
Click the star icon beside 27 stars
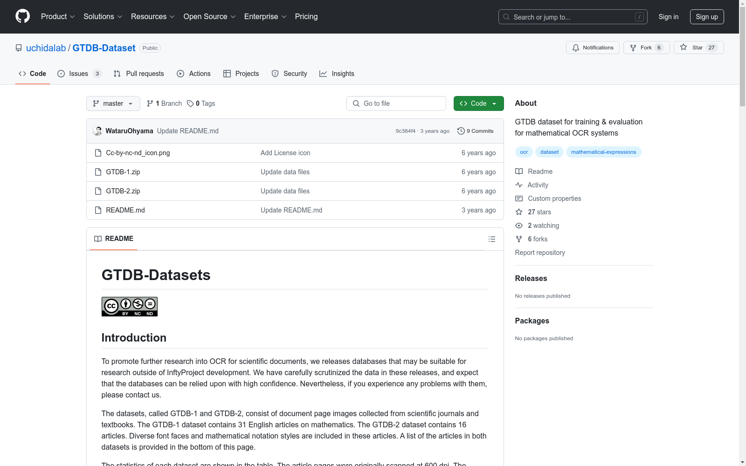coord(519,212)
